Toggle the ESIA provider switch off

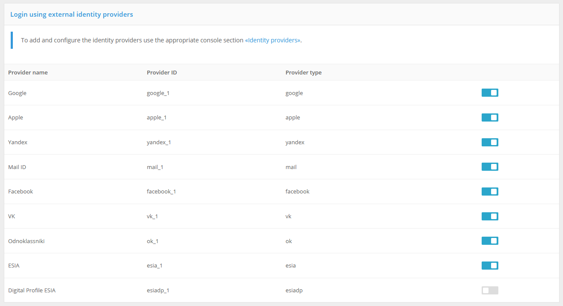point(490,265)
